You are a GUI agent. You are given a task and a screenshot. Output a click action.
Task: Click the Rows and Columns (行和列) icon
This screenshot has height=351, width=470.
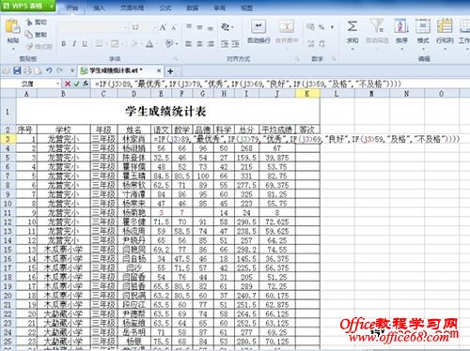445,25
